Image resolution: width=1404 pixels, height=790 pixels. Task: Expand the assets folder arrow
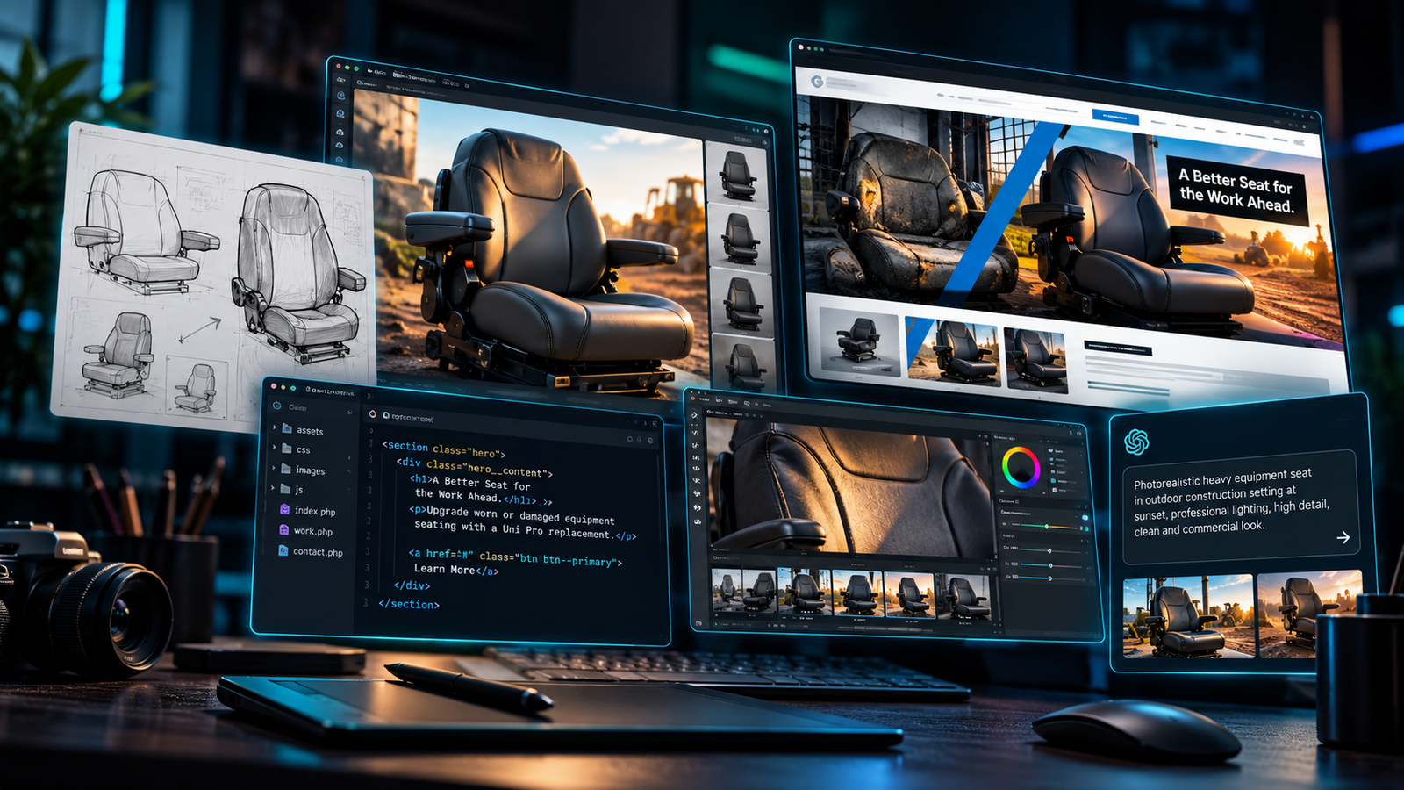[x=275, y=427]
